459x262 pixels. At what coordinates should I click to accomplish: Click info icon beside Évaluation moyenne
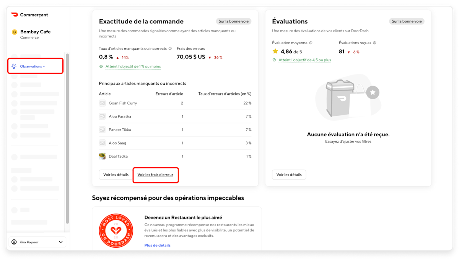(x=311, y=43)
